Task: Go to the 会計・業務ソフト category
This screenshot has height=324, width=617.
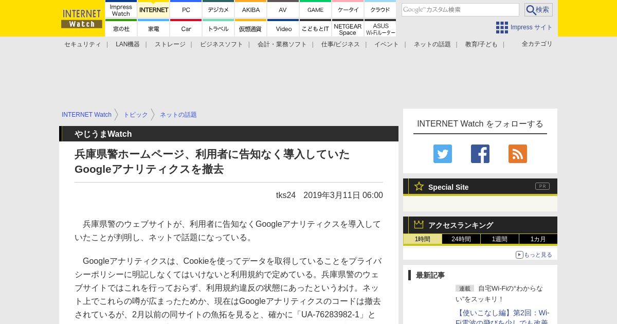Action: click(x=282, y=44)
